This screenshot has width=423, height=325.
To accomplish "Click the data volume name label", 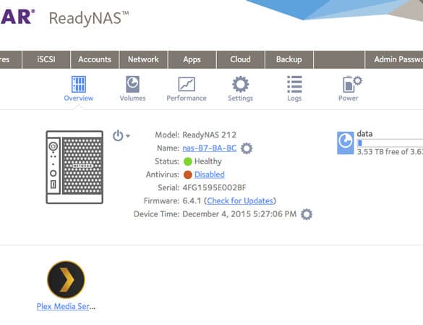I will coord(364,134).
